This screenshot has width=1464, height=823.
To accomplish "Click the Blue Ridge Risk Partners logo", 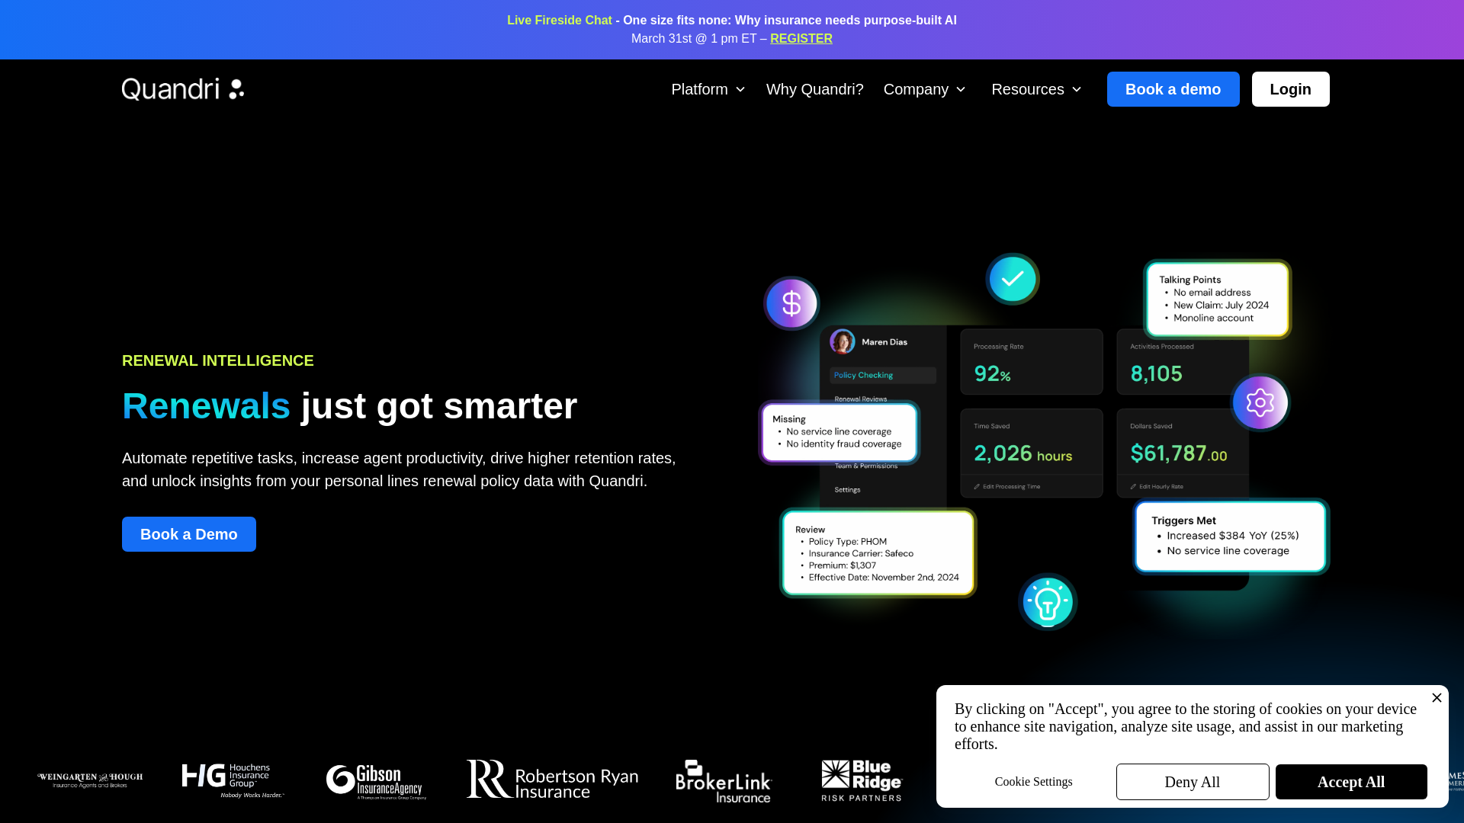I will (x=862, y=780).
